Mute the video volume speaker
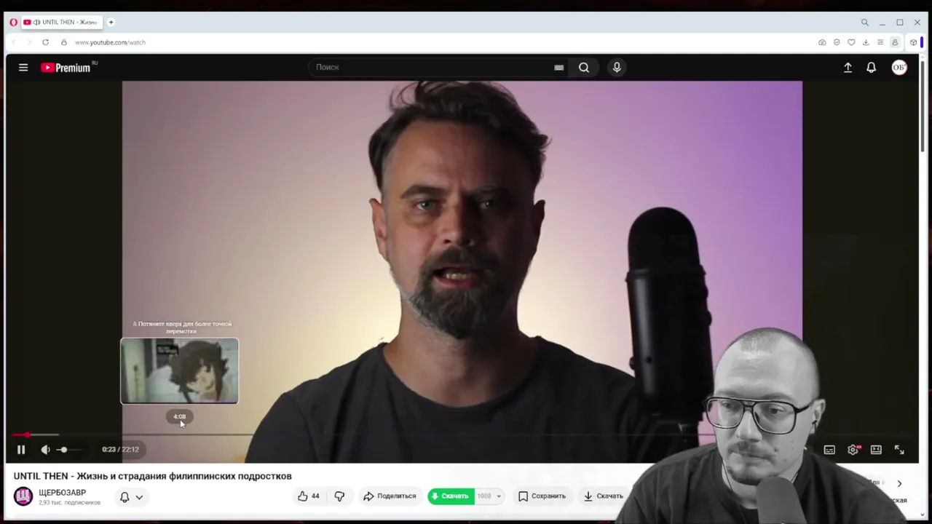The height and width of the screenshot is (524, 932). (x=45, y=450)
